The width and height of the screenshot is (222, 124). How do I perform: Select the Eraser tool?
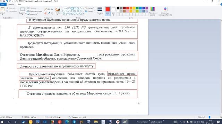(45, 13)
